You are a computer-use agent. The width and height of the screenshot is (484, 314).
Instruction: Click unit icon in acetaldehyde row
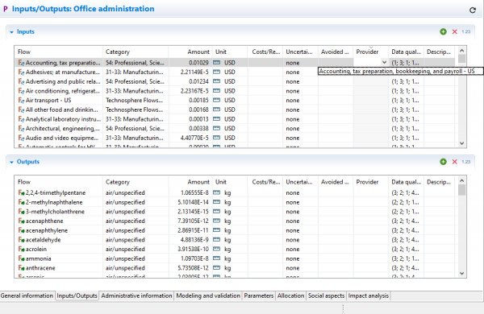pyautogui.click(x=217, y=240)
